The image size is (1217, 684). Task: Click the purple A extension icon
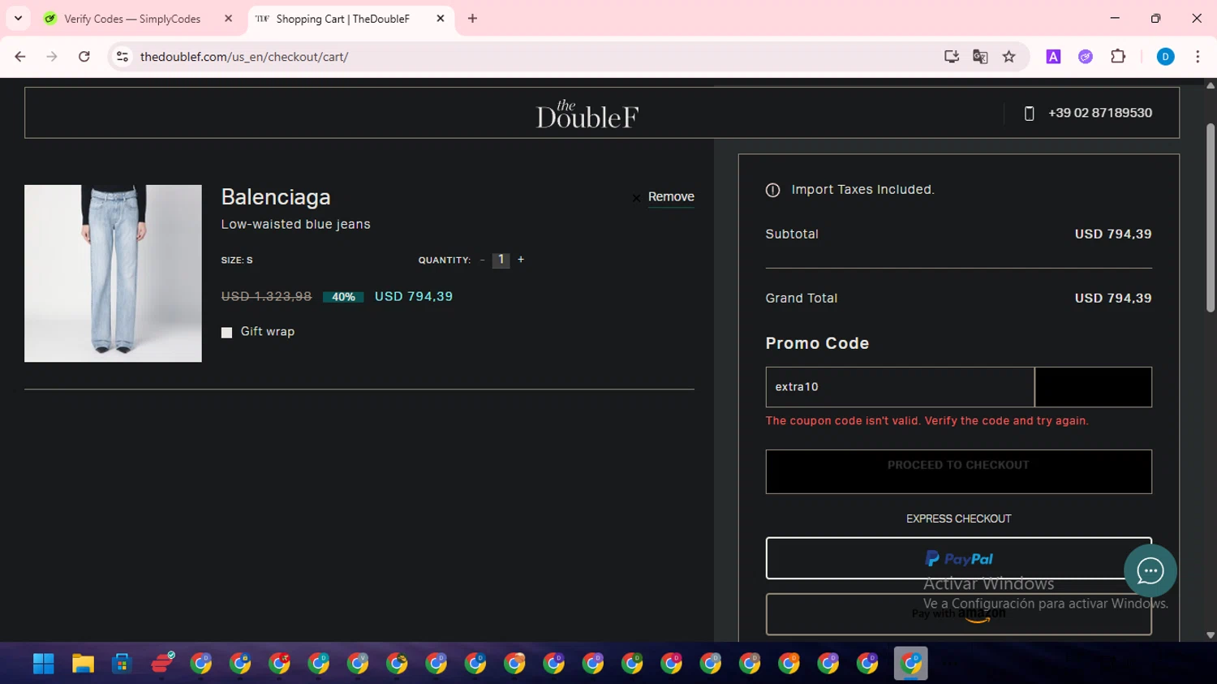(1053, 57)
